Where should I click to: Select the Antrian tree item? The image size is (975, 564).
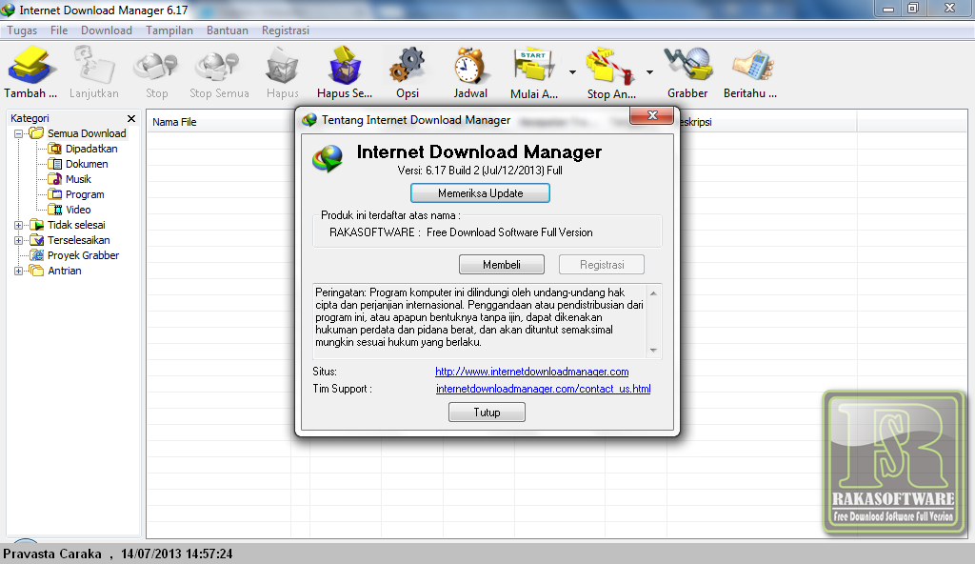tap(65, 271)
